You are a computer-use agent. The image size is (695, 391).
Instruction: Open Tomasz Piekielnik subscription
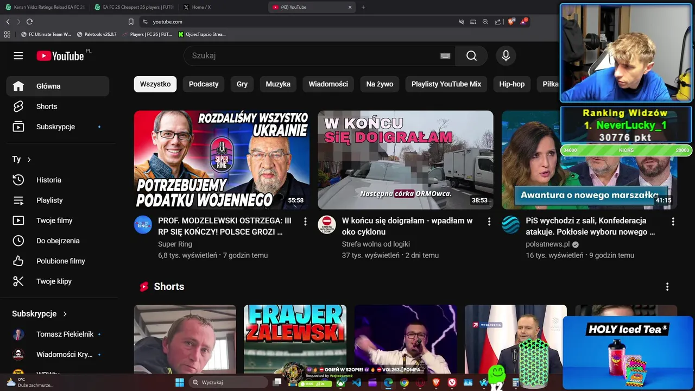point(58,334)
